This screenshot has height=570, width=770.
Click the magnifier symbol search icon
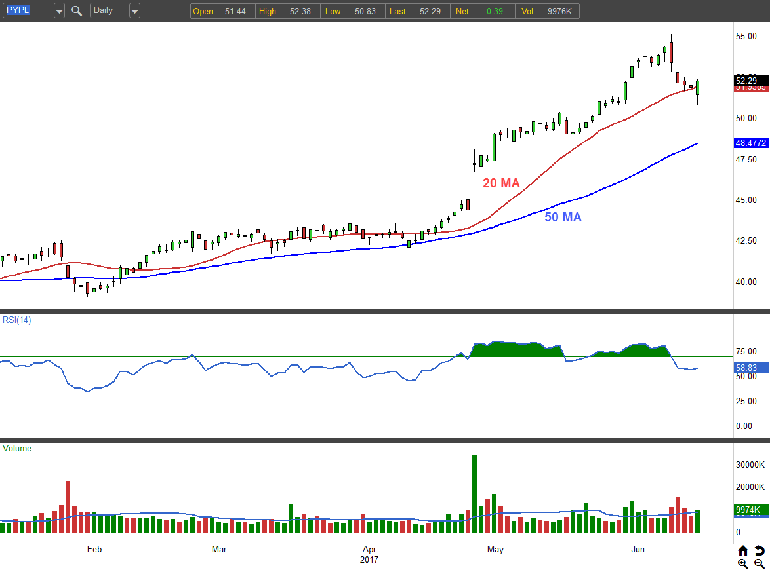pos(77,10)
